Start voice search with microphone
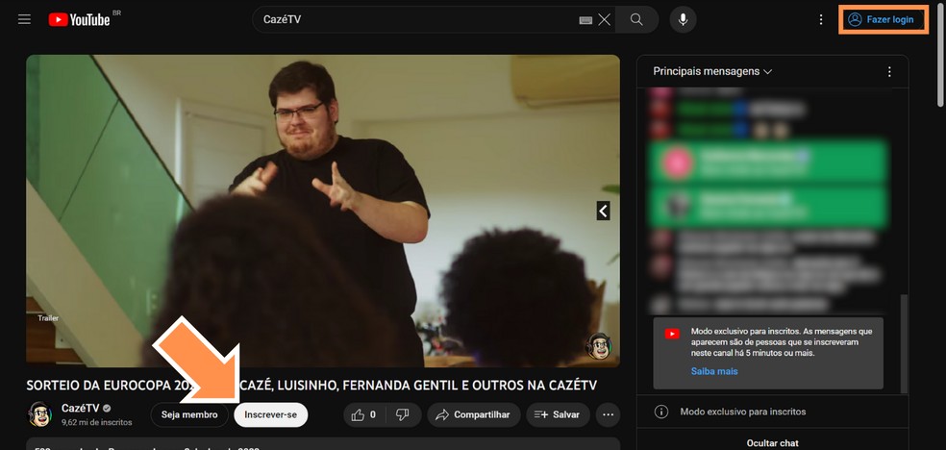The width and height of the screenshot is (946, 450). [x=683, y=19]
